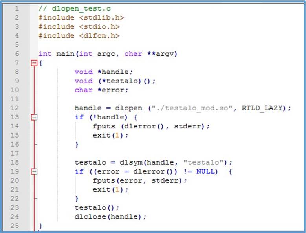Click the dlclose(handle) statement
This screenshot has width=306, height=233.
pos(110,216)
